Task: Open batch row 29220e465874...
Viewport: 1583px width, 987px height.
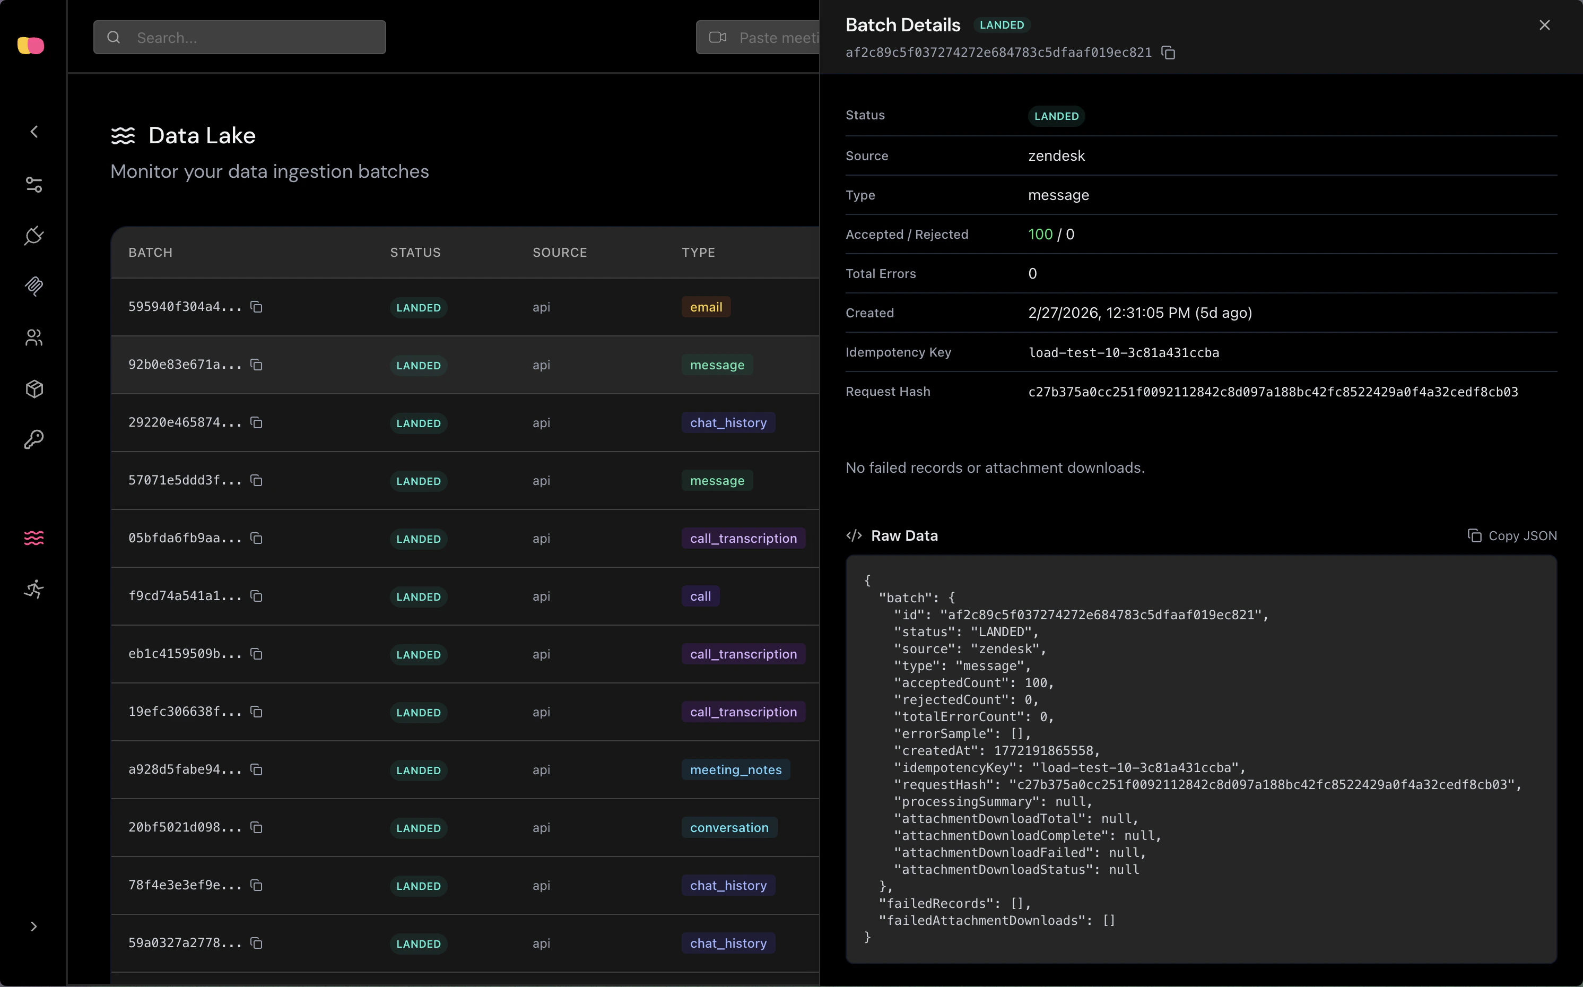Action: [465, 423]
